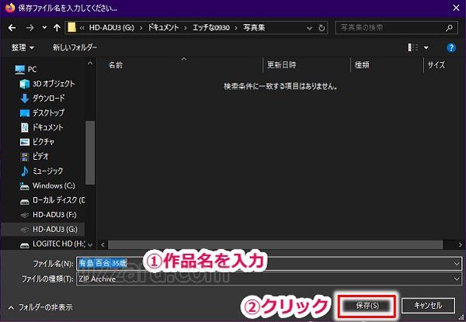The height and width of the screenshot is (322, 466).
Task: Open ビデオ in the sidebar
Action: pyautogui.click(x=34, y=157)
